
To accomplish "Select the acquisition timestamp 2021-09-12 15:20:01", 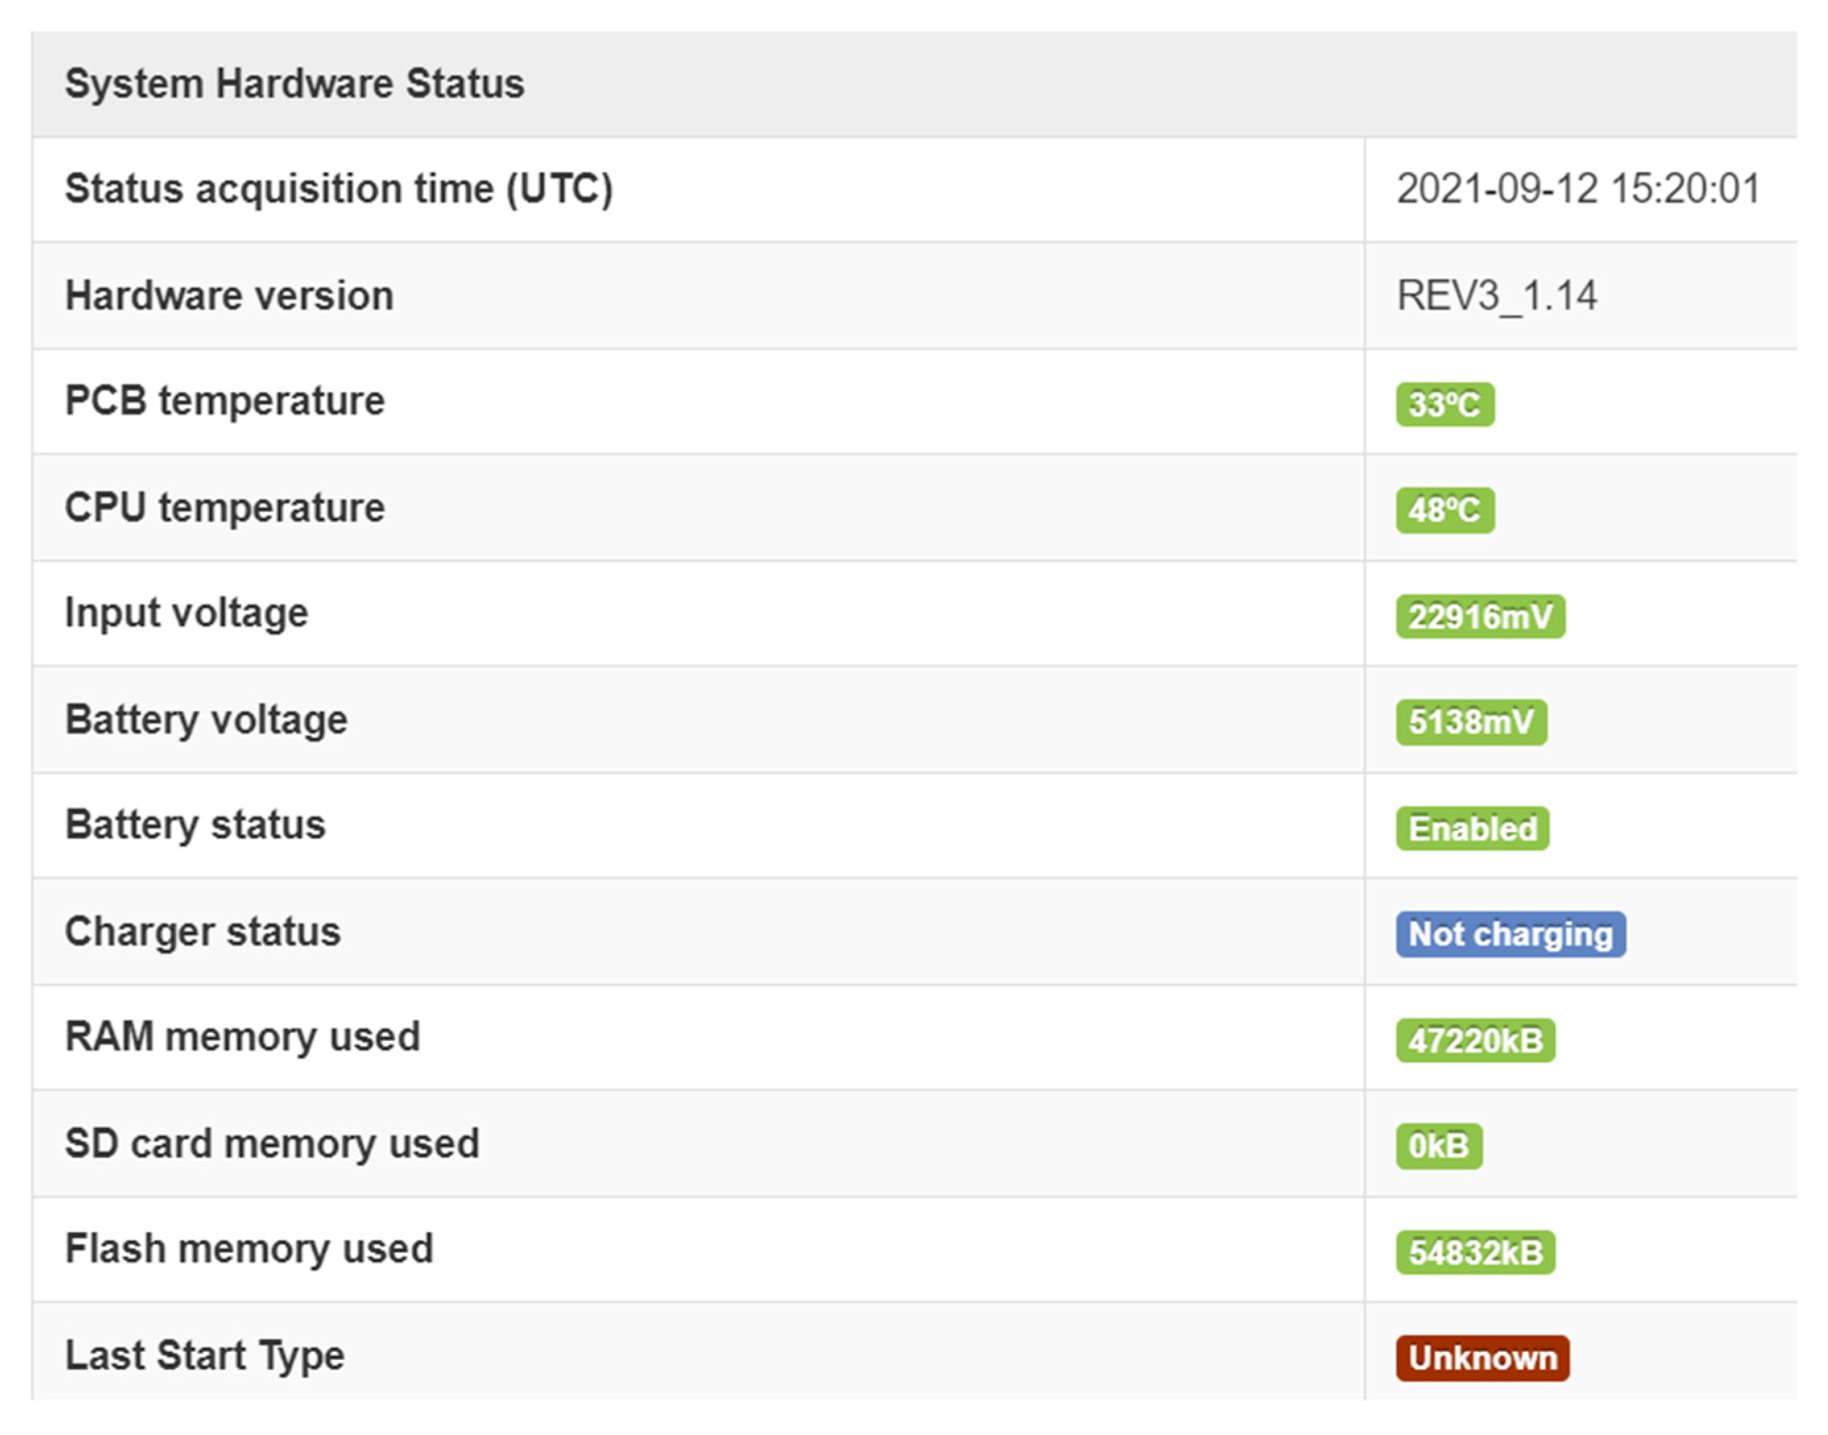I will (x=1577, y=189).
